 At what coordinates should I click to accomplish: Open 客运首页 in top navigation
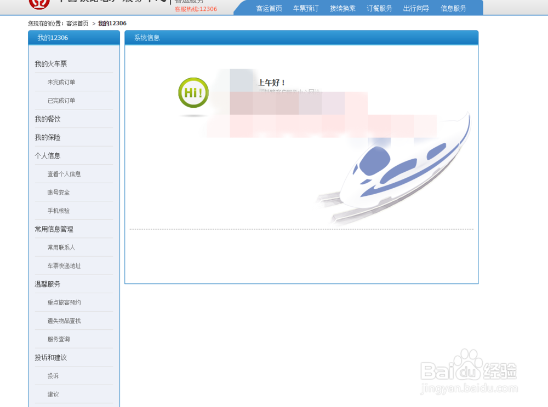pos(269,8)
